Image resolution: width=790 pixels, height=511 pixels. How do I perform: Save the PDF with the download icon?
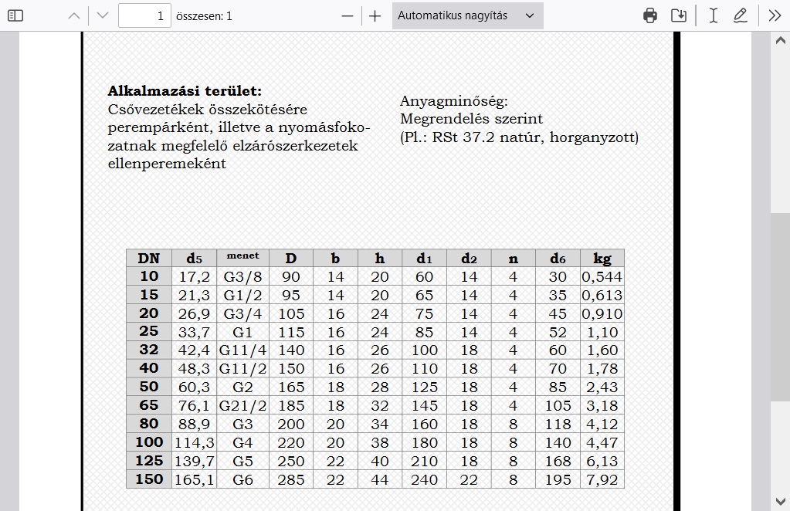tap(679, 15)
